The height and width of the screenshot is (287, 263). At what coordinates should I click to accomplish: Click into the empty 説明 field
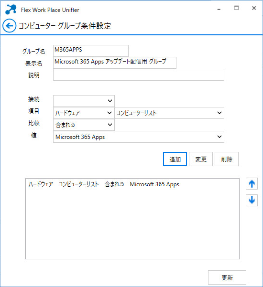[139, 74]
